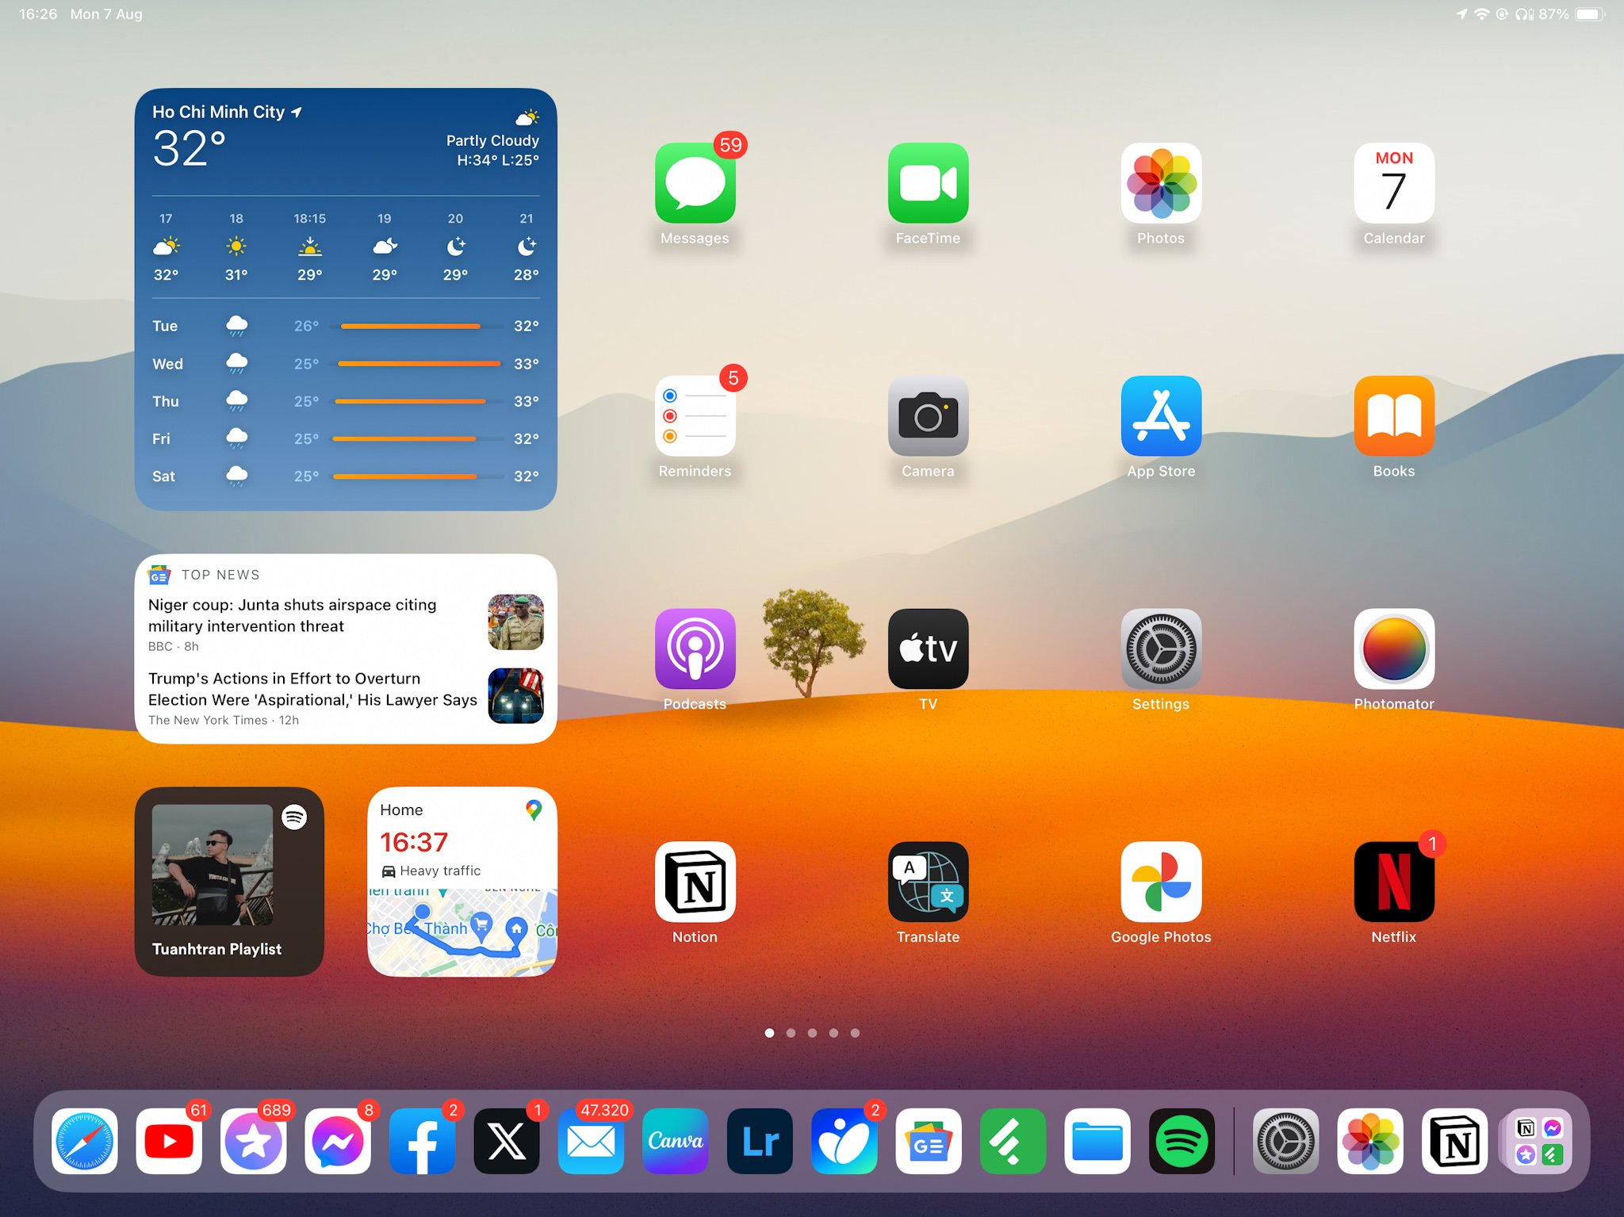
Task: Open Trump's Actions news headline
Action: pos(312,689)
